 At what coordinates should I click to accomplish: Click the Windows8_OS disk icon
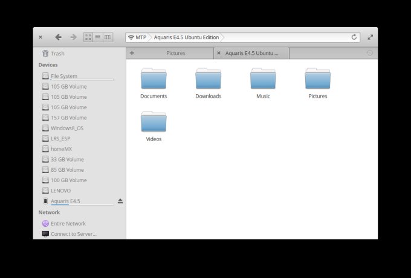tap(45, 128)
